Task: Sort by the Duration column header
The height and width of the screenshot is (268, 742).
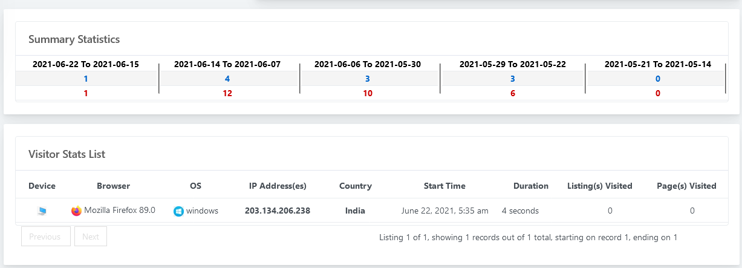Action: pyautogui.click(x=530, y=186)
